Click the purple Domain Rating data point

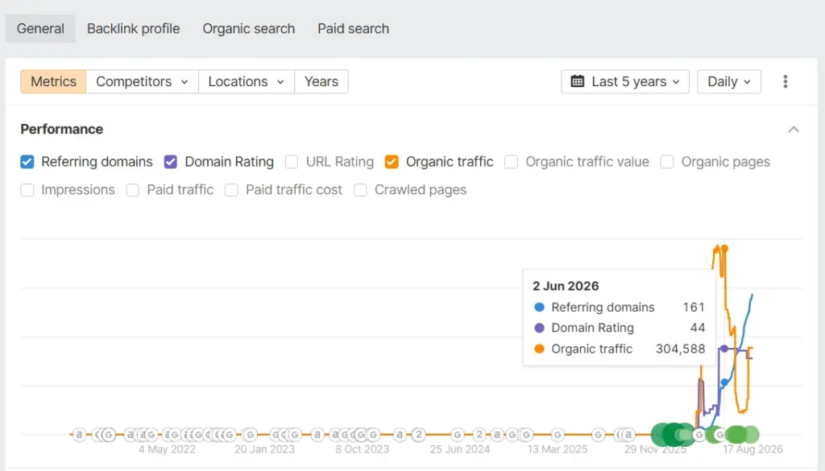click(724, 349)
